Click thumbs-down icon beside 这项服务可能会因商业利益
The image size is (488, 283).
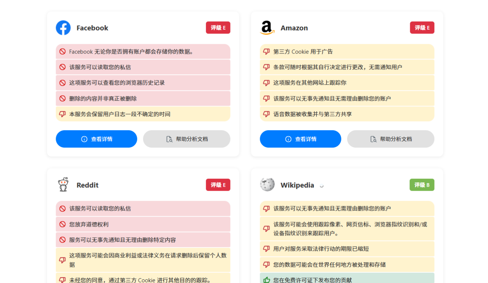pos(63,260)
